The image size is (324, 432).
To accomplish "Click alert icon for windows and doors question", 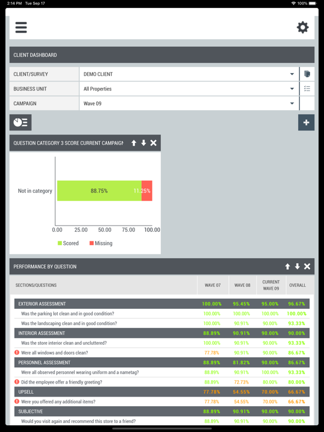I will tap(17, 352).
